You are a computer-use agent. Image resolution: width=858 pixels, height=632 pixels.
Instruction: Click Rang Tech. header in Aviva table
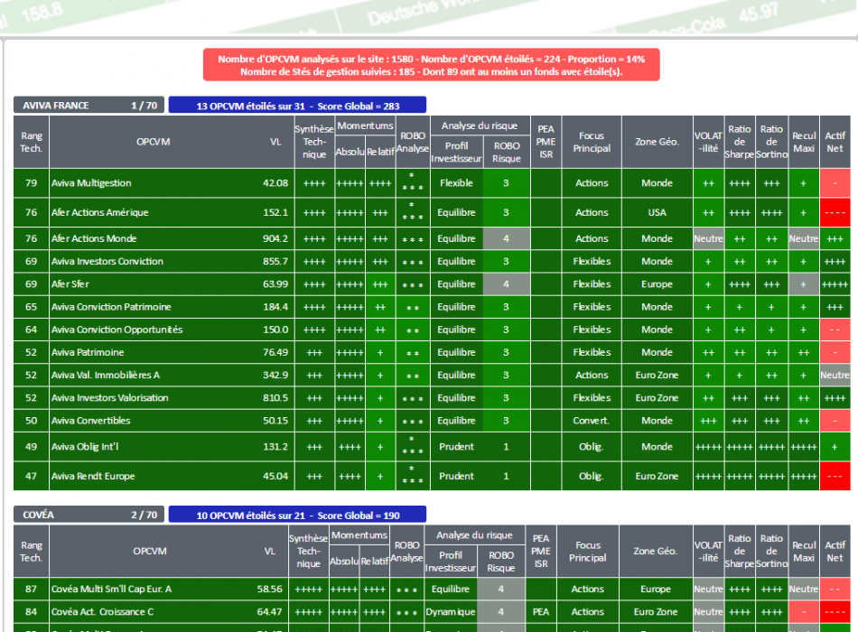[32, 143]
